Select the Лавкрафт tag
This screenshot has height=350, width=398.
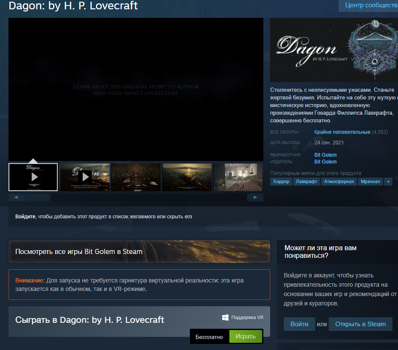306,181
